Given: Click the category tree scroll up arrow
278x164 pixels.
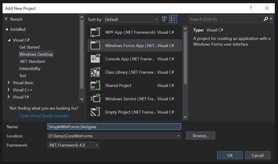Looking at the screenshot, I should 82,17.
